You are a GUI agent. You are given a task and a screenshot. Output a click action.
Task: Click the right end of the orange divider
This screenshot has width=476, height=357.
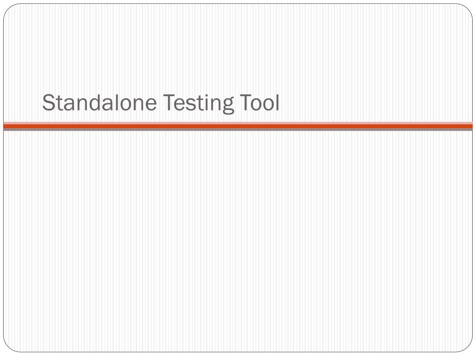(x=469, y=126)
